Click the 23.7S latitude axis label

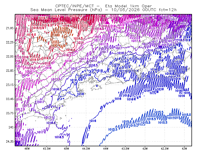pyautogui.click(x=10, y=113)
